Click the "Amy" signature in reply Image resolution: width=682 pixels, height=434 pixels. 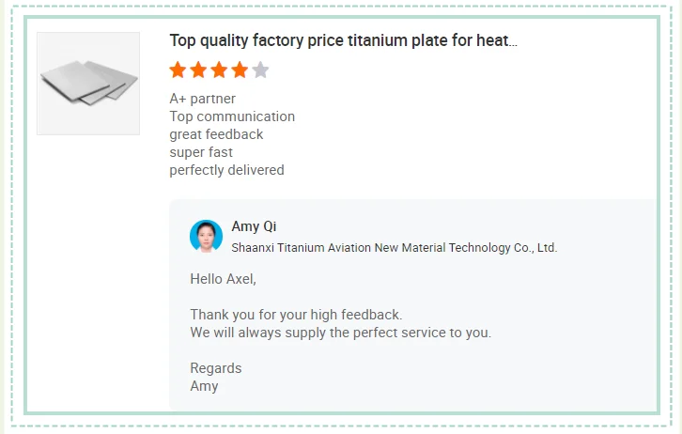pos(204,386)
